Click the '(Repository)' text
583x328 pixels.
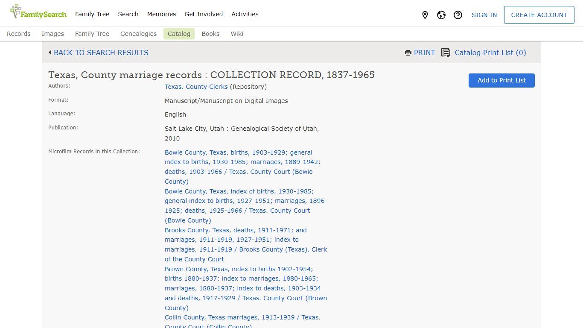248,87
